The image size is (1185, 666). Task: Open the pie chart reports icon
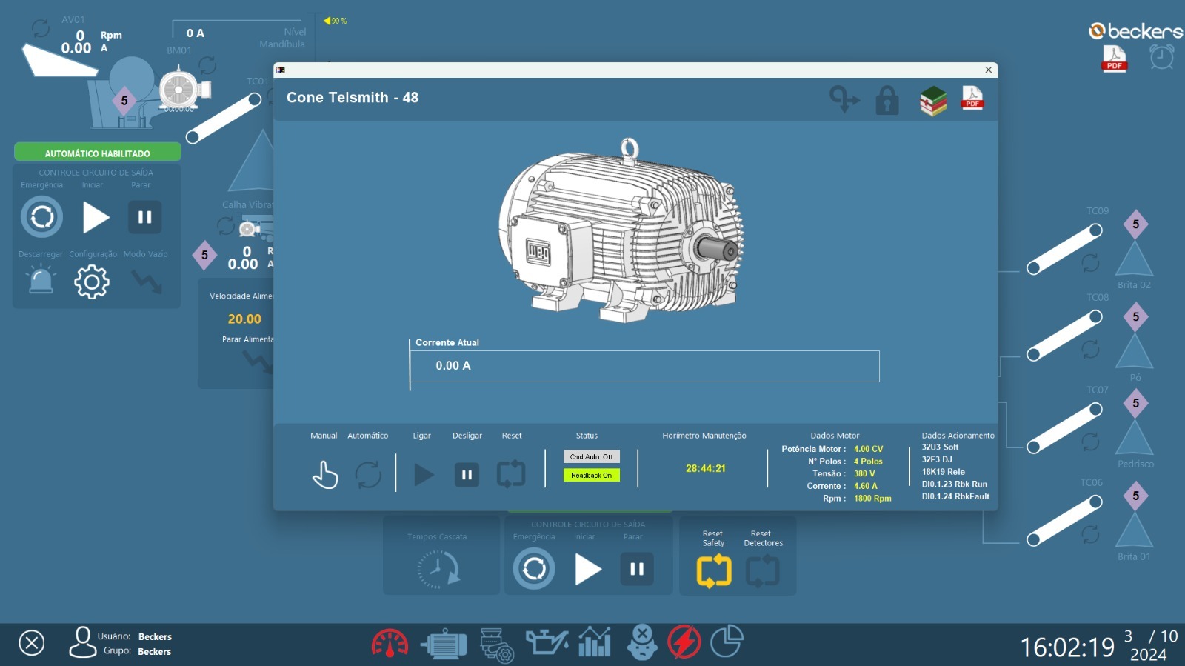[x=727, y=642]
